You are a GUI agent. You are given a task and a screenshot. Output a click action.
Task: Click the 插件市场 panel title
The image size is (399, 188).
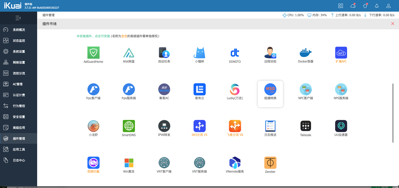tap(50, 24)
